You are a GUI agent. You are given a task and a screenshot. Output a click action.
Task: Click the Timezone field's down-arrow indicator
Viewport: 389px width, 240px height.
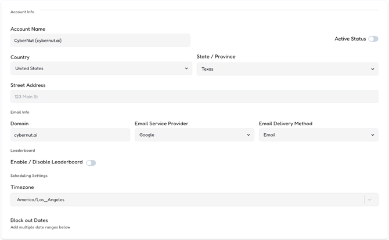(x=370, y=199)
